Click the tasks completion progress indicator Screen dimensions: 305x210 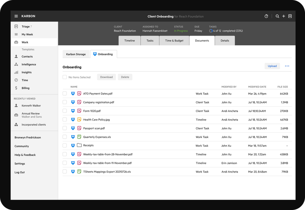pos(211,31)
